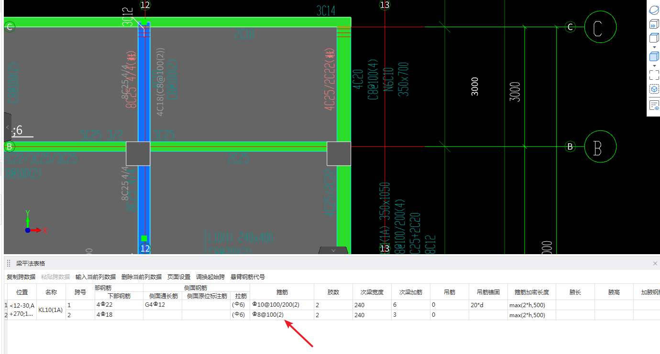This screenshot has height=354, width=660.
Task: Select row header number 2
Action: 6,315
